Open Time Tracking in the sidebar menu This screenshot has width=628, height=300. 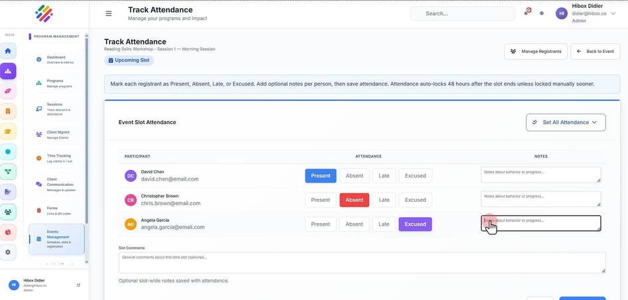(56, 158)
